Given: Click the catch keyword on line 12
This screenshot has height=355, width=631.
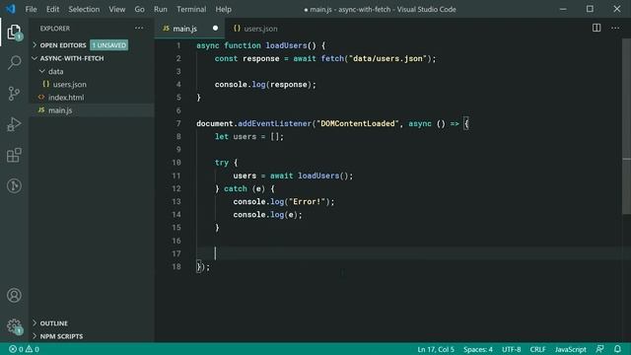Looking at the screenshot, I should coord(236,188).
